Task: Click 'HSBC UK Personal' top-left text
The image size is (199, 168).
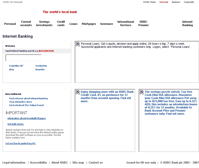Action: [x=13, y=2]
